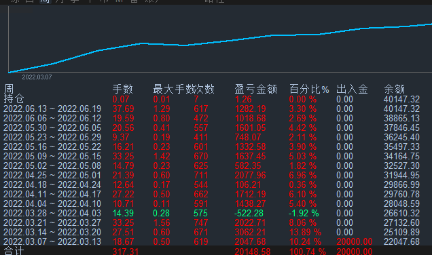Viewport: 432px width, 255px height.
Task: Click the trade count 711
Action: (x=200, y=176)
